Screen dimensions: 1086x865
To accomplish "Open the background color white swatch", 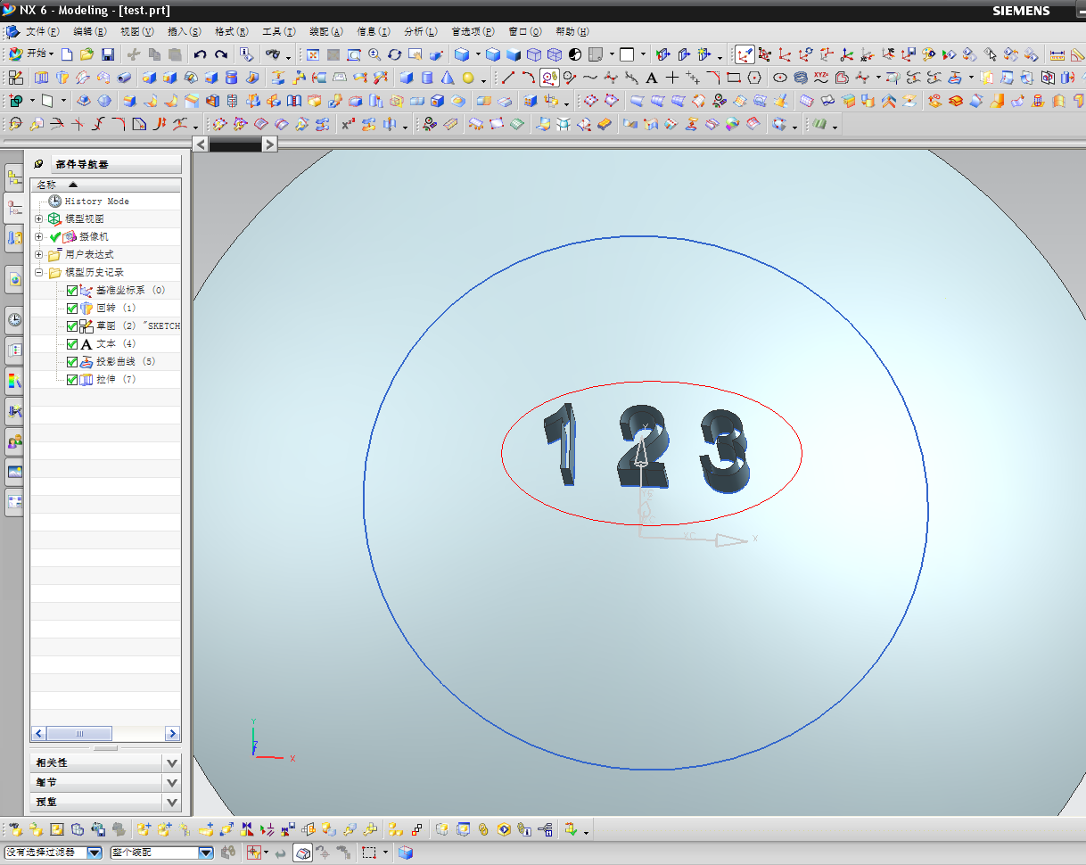I will click(627, 54).
